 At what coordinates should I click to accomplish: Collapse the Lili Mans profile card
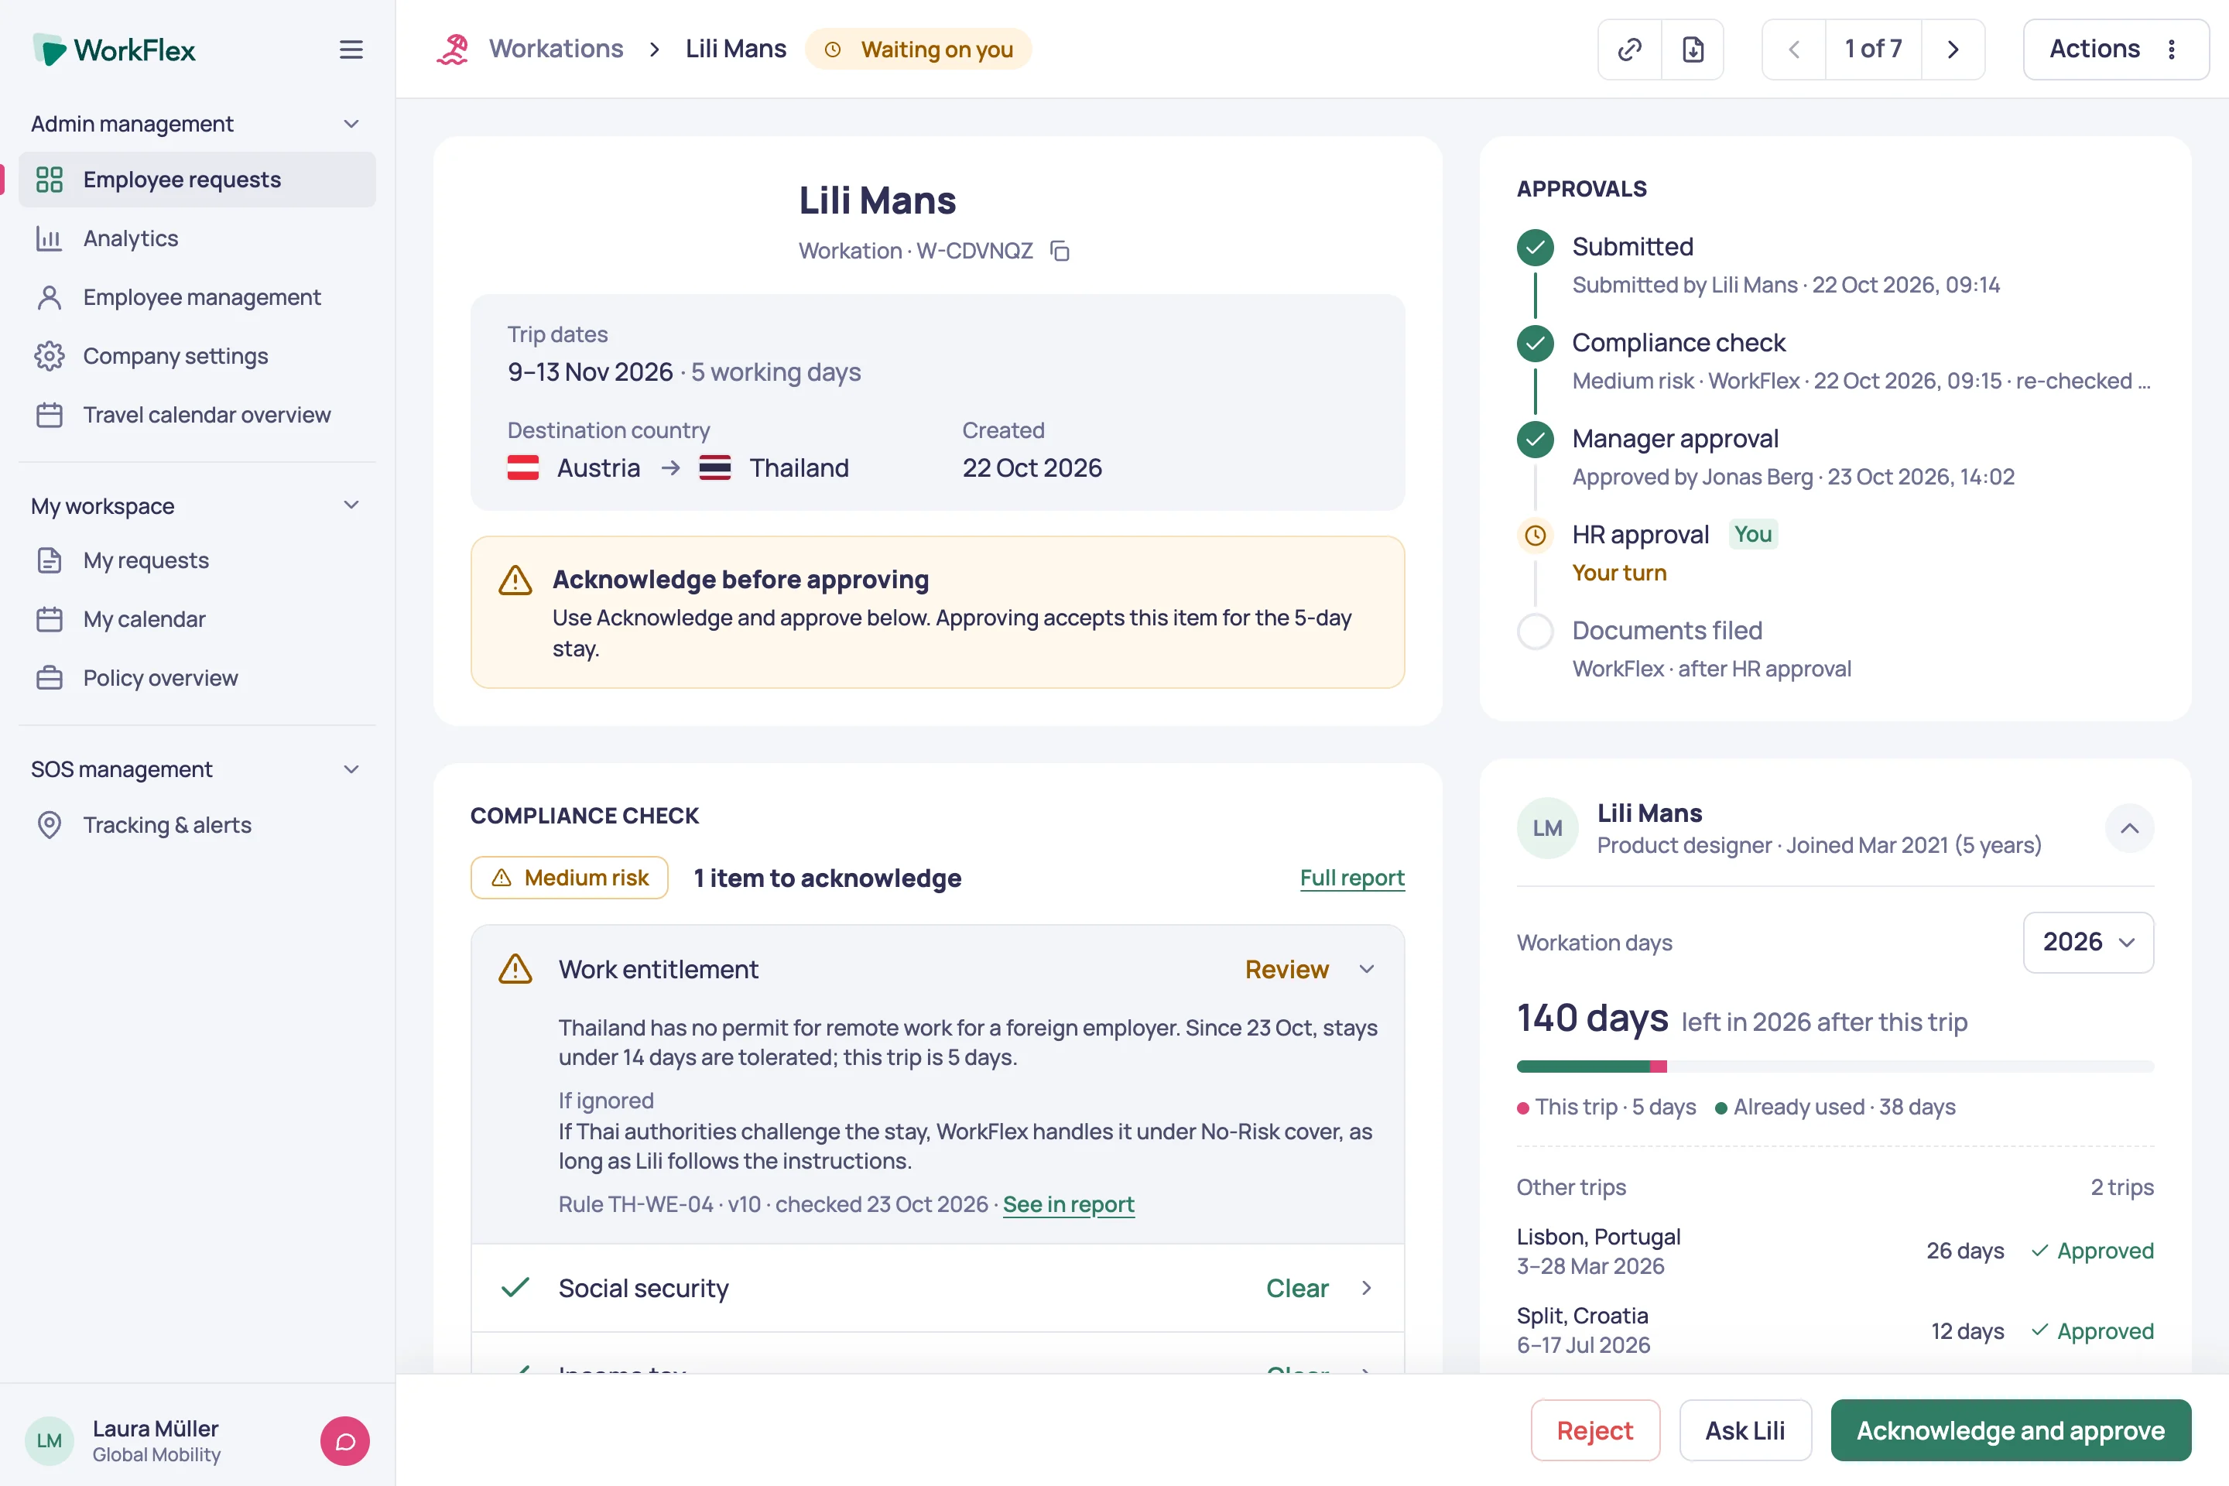[2128, 828]
